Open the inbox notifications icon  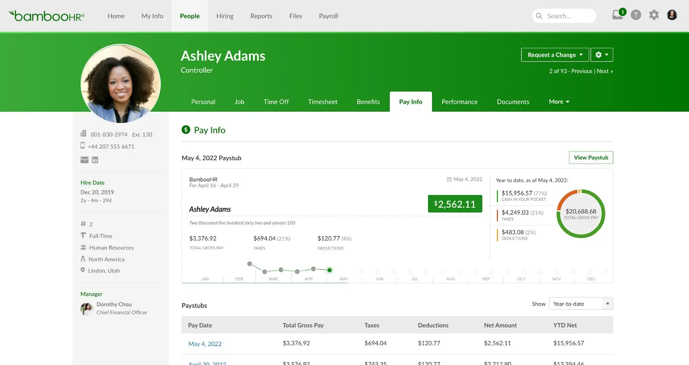pos(618,15)
